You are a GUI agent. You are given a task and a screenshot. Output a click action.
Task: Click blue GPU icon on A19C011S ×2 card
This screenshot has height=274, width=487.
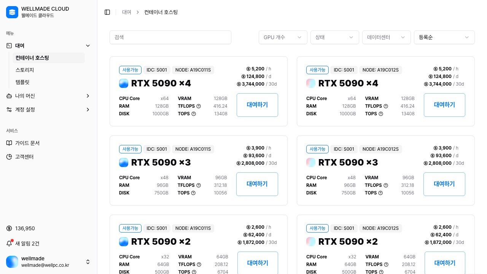[124, 242]
